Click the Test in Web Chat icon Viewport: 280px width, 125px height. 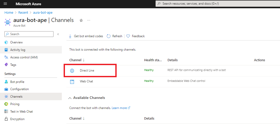(6, 112)
